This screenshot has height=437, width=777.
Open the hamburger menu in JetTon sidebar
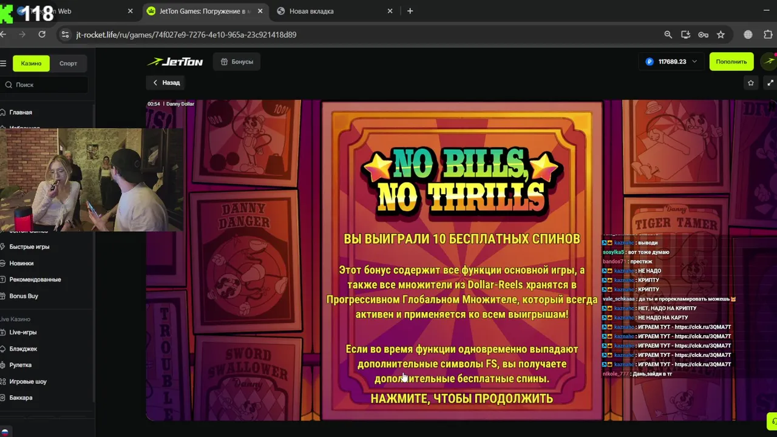[x=3, y=63]
